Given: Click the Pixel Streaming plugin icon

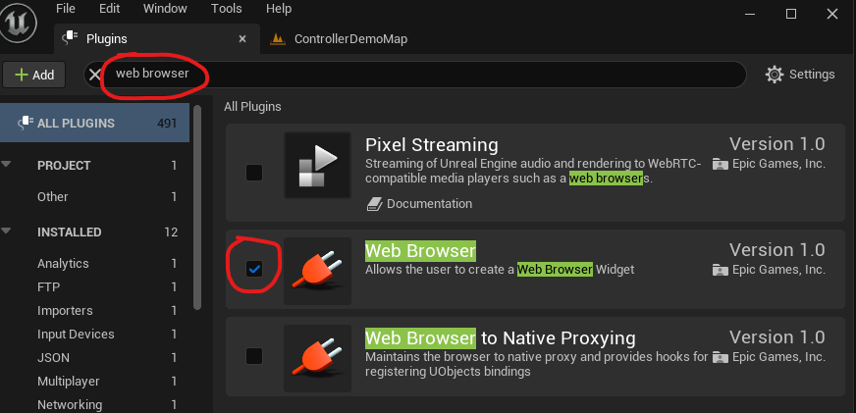Looking at the screenshot, I should tap(317, 173).
